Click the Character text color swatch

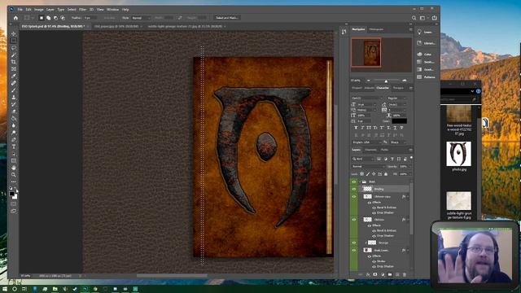(399, 121)
